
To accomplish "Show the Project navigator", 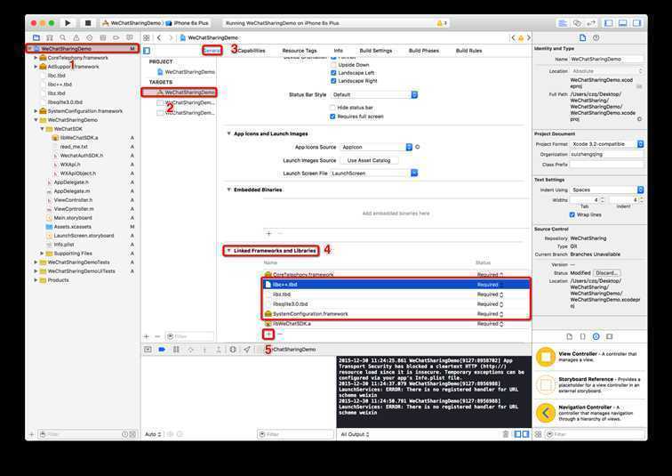I will [x=36, y=37].
